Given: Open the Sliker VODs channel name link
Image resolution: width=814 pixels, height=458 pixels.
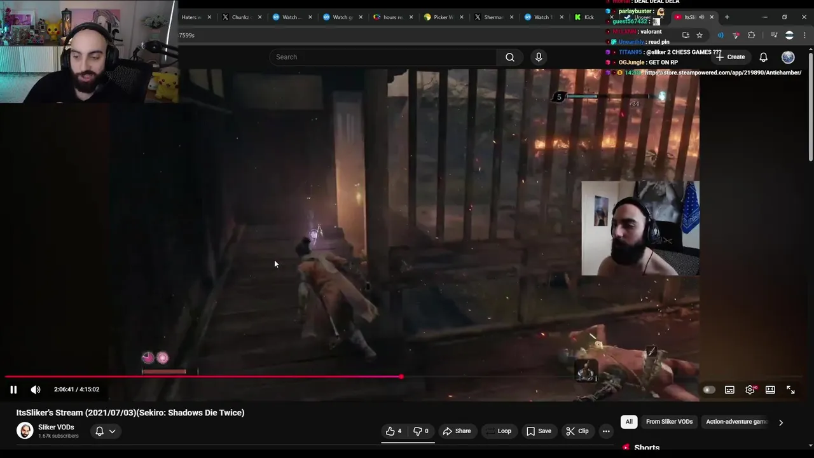Looking at the screenshot, I should tap(56, 427).
